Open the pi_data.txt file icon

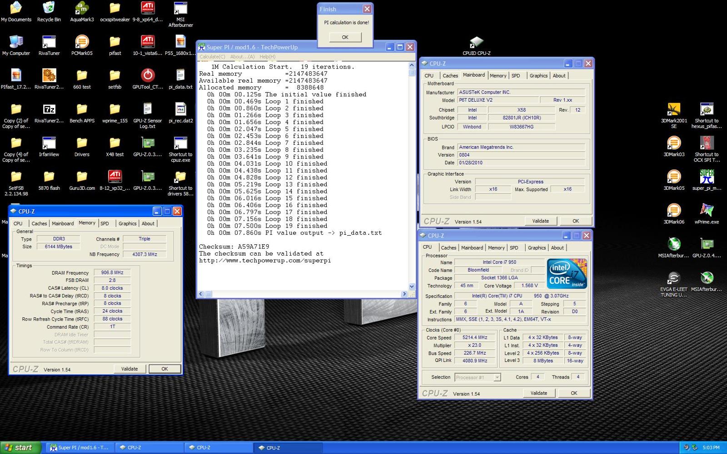(180, 79)
